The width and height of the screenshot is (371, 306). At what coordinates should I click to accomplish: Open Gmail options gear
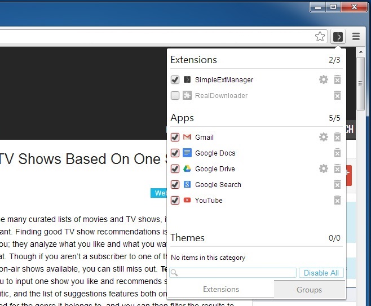click(x=324, y=137)
